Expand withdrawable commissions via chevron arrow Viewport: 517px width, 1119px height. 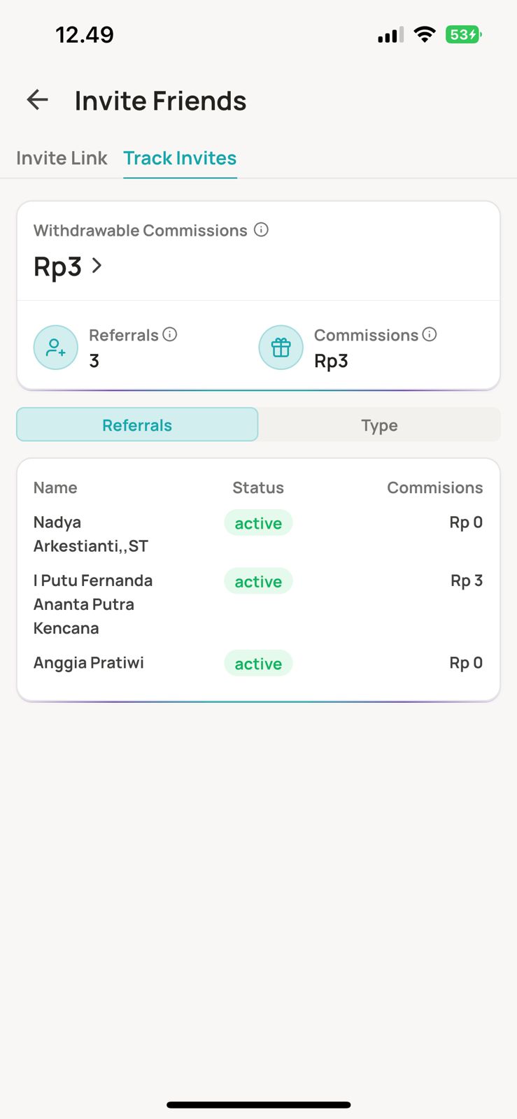(x=97, y=266)
